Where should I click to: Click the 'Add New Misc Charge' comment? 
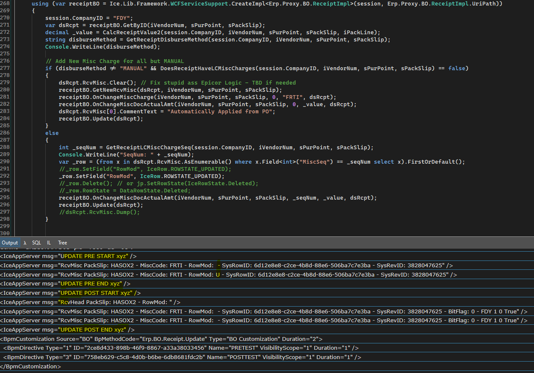point(115,61)
